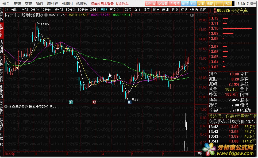Switch to 10分钟 period tab
Screen dimensions: 258x158
[x=46, y=10]
